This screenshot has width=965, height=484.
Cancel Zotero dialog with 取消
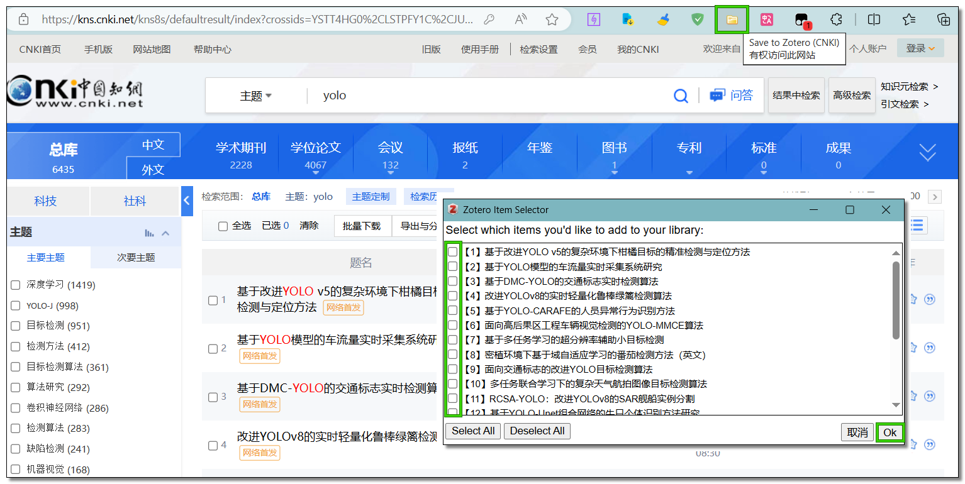[x=857, y=432]
